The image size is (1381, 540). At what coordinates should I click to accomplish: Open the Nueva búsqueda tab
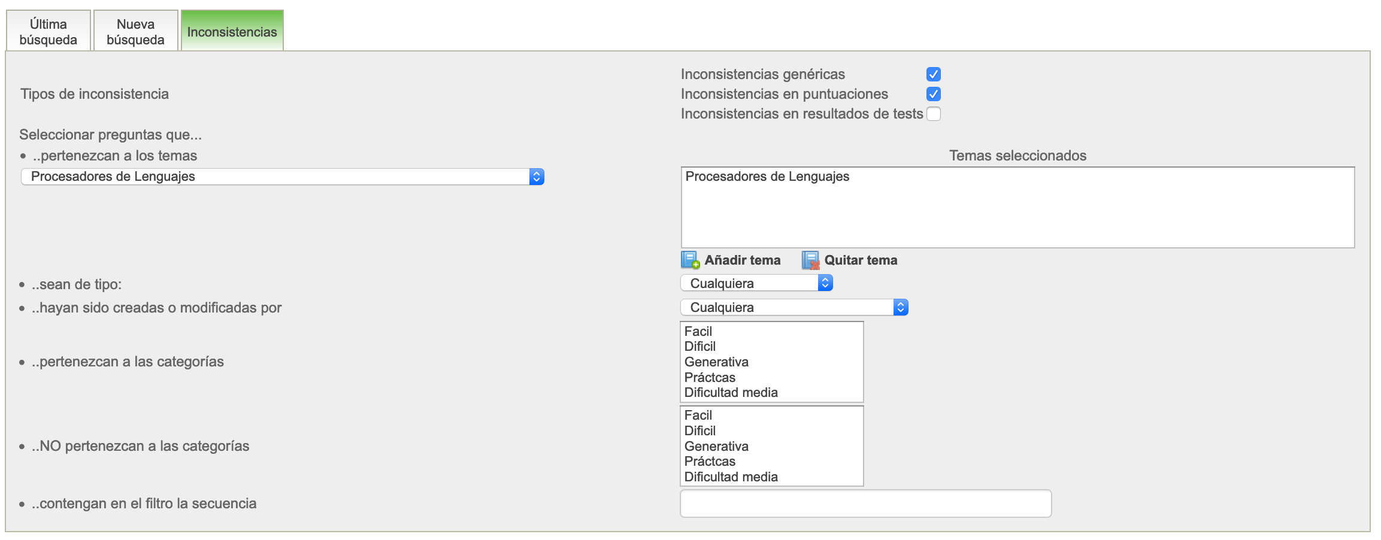[136, 32]
